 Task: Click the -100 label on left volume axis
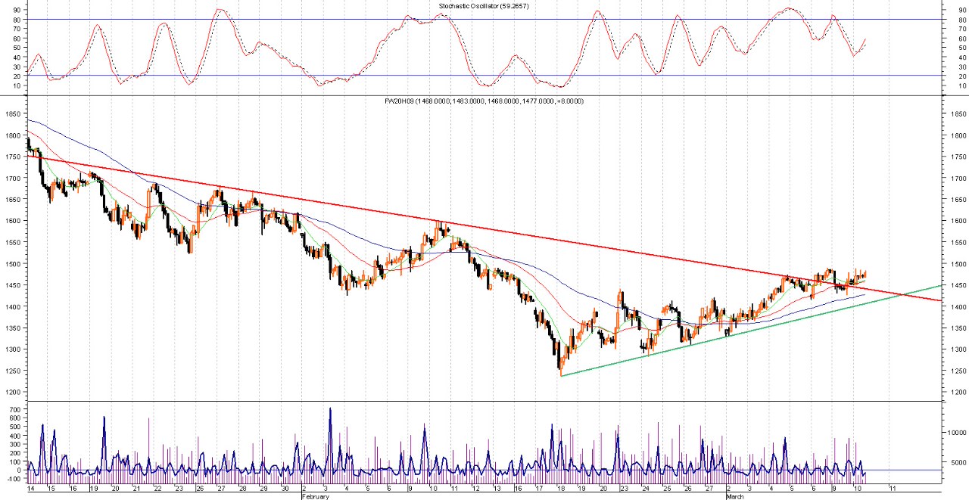pos(12,479)
